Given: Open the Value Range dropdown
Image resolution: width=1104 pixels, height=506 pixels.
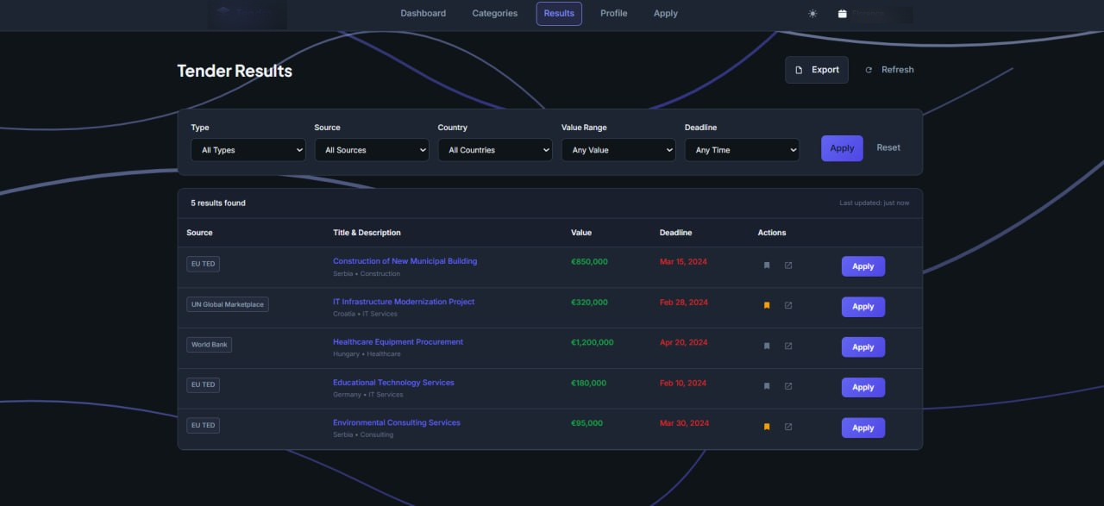Looking at the screenshot, I should pyautogui.click(x=618, y=150).
